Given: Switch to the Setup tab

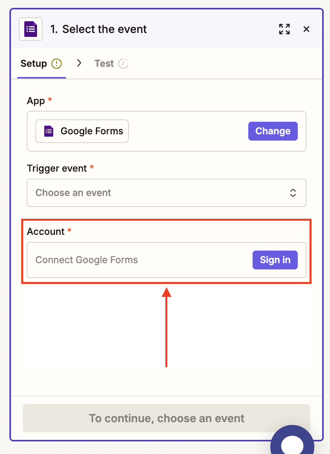Looking at the screenshot, I should click(34, 64).
